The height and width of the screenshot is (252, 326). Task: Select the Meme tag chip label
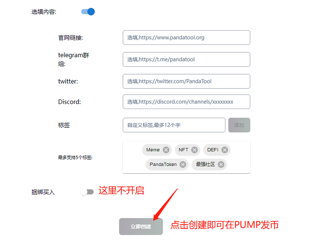click(x=153, y=150)
